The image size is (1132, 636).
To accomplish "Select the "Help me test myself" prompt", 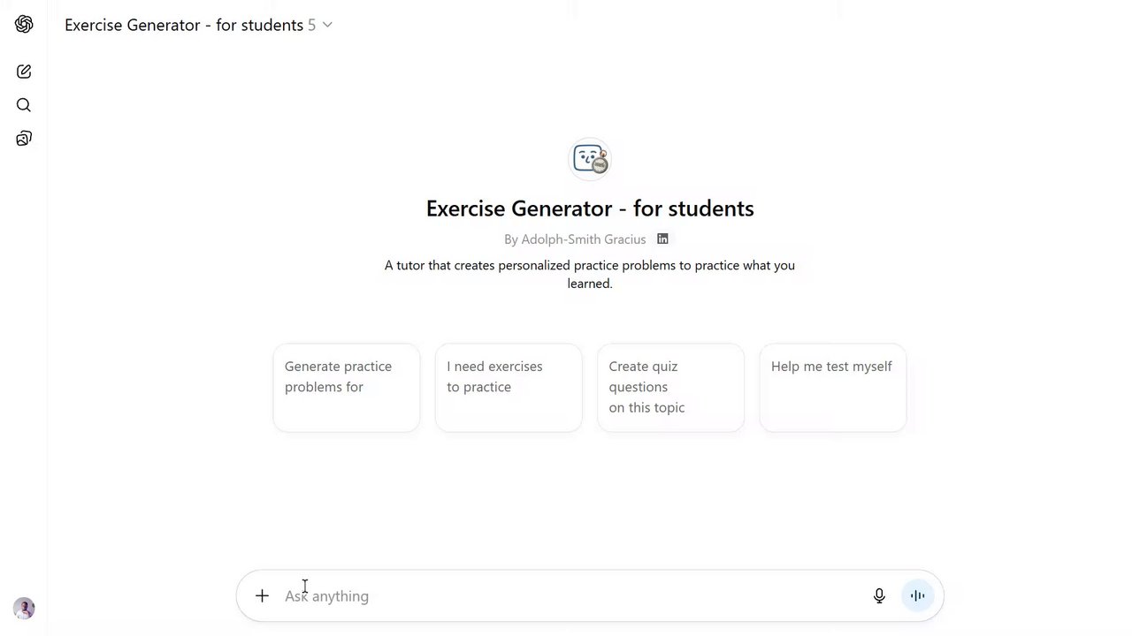I will (832, 388).
